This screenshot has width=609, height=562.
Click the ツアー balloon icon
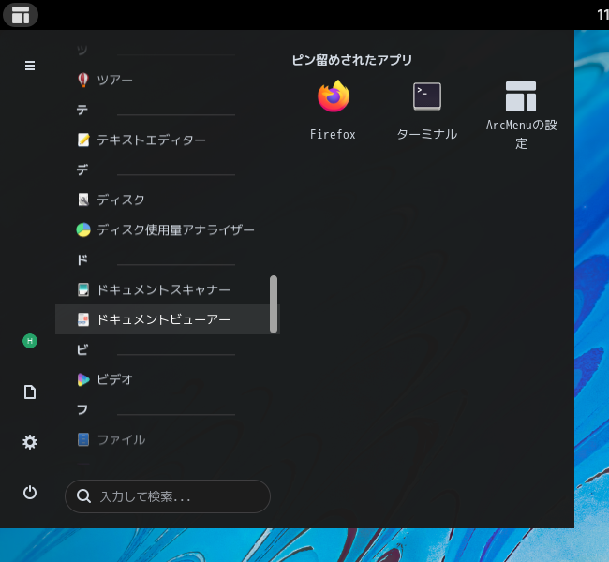[83, 80]
